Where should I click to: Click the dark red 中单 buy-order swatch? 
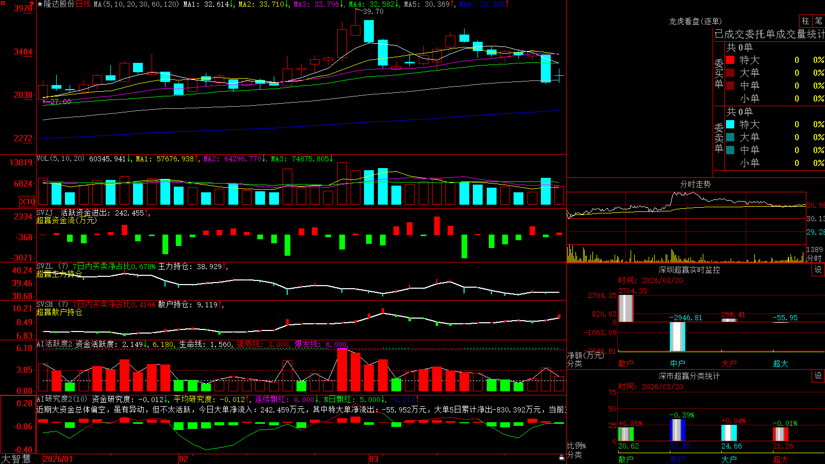(x=730, y=86)
